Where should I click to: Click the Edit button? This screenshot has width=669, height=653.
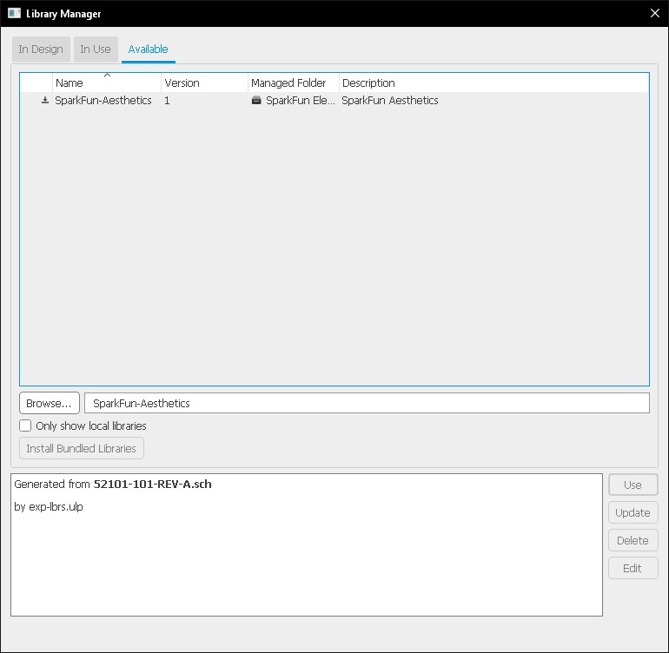pos(633,568)
